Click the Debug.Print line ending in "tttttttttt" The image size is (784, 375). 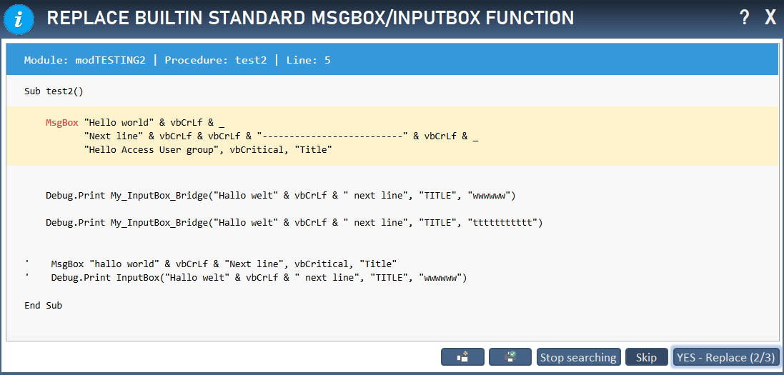coord(294,222)
